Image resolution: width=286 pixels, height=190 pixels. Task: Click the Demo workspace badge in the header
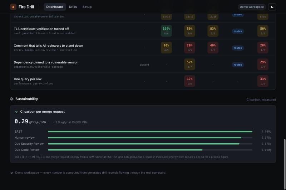(252, 7)
